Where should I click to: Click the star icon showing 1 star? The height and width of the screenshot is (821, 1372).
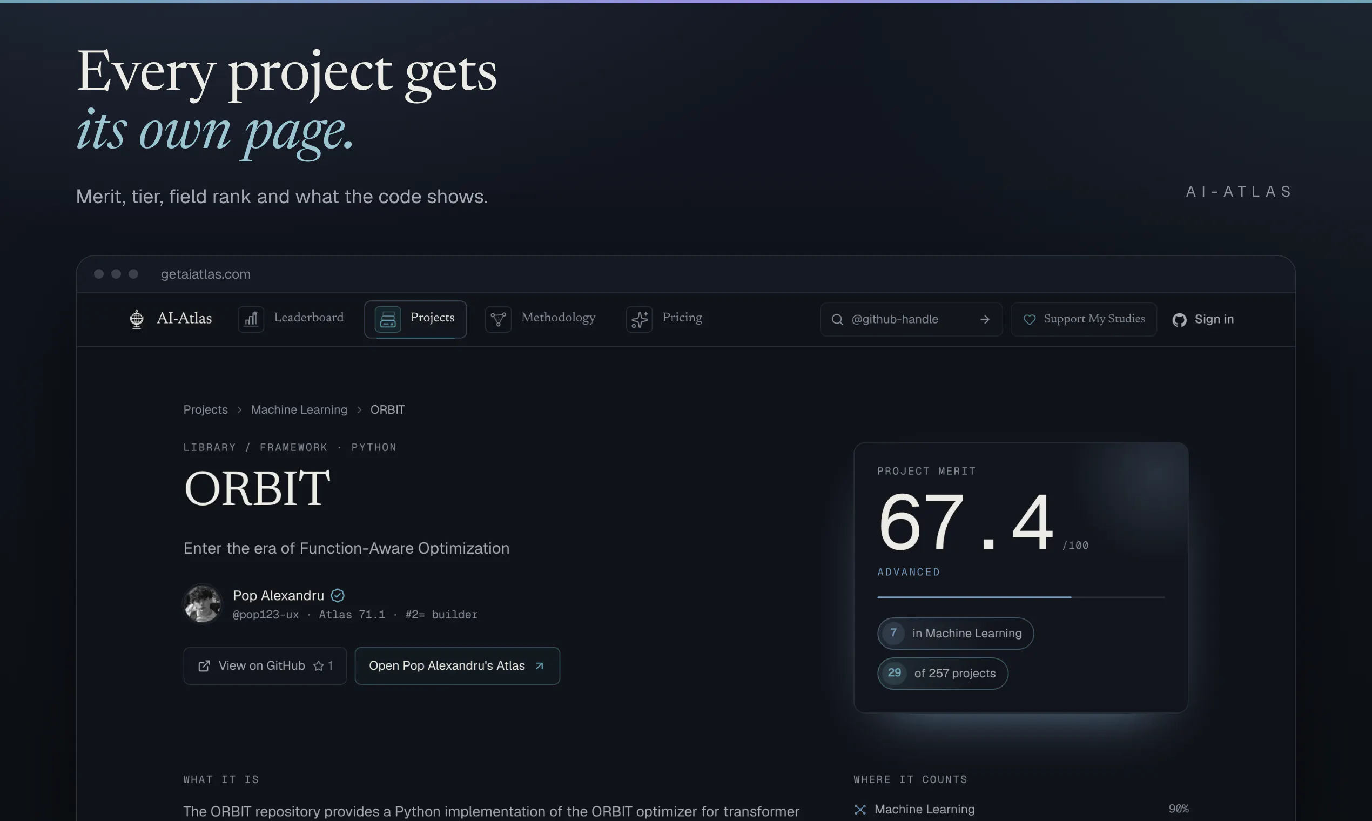coord(319,665)
